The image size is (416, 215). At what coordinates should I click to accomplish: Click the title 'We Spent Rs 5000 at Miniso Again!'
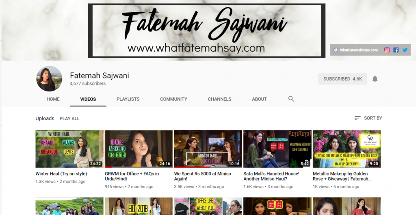point(202,176)
